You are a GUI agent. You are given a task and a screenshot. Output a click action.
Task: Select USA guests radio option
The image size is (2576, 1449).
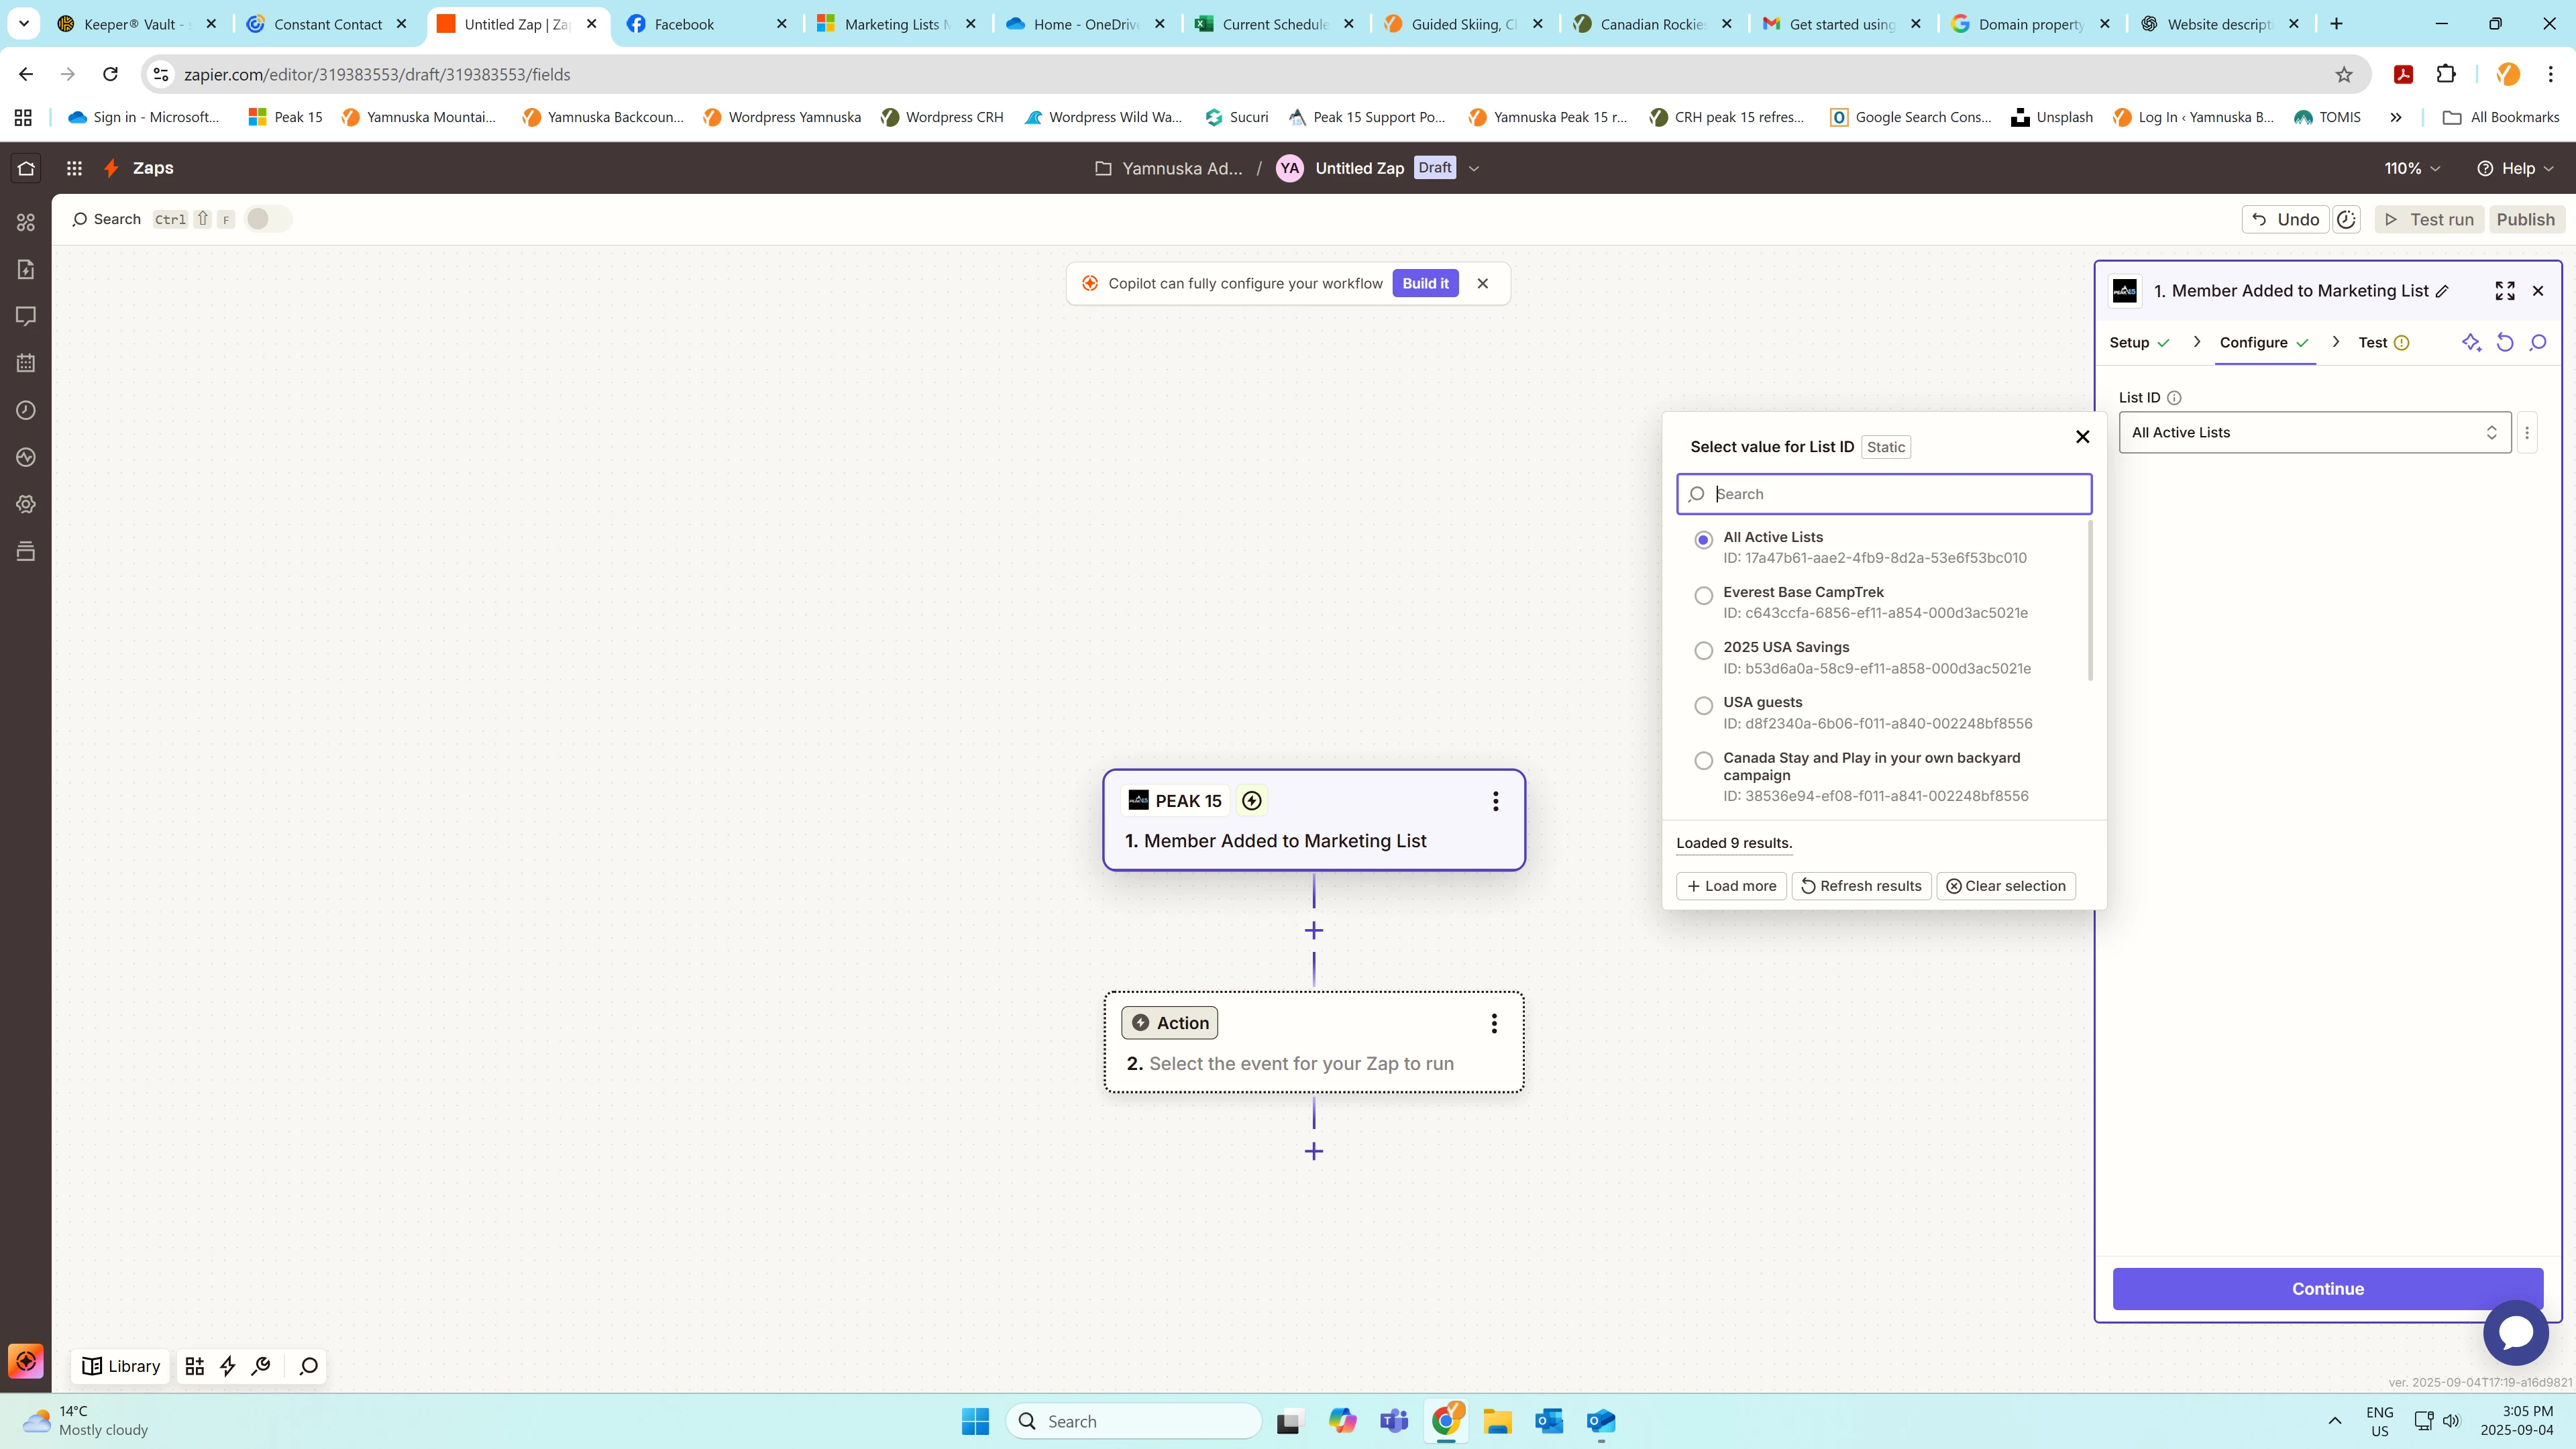coord(1704,705)
